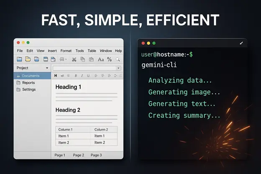Click the copy pages icon

click(83, 59)
